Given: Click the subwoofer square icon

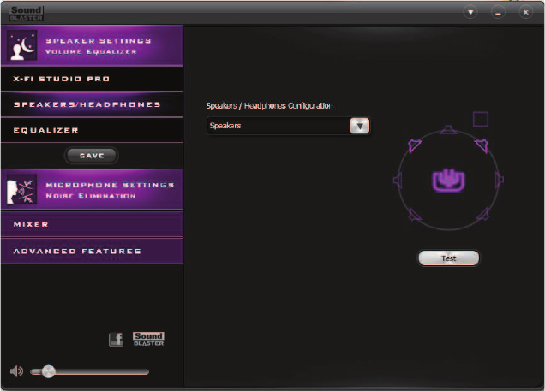Looking at the screenshot, I should 481,119.
